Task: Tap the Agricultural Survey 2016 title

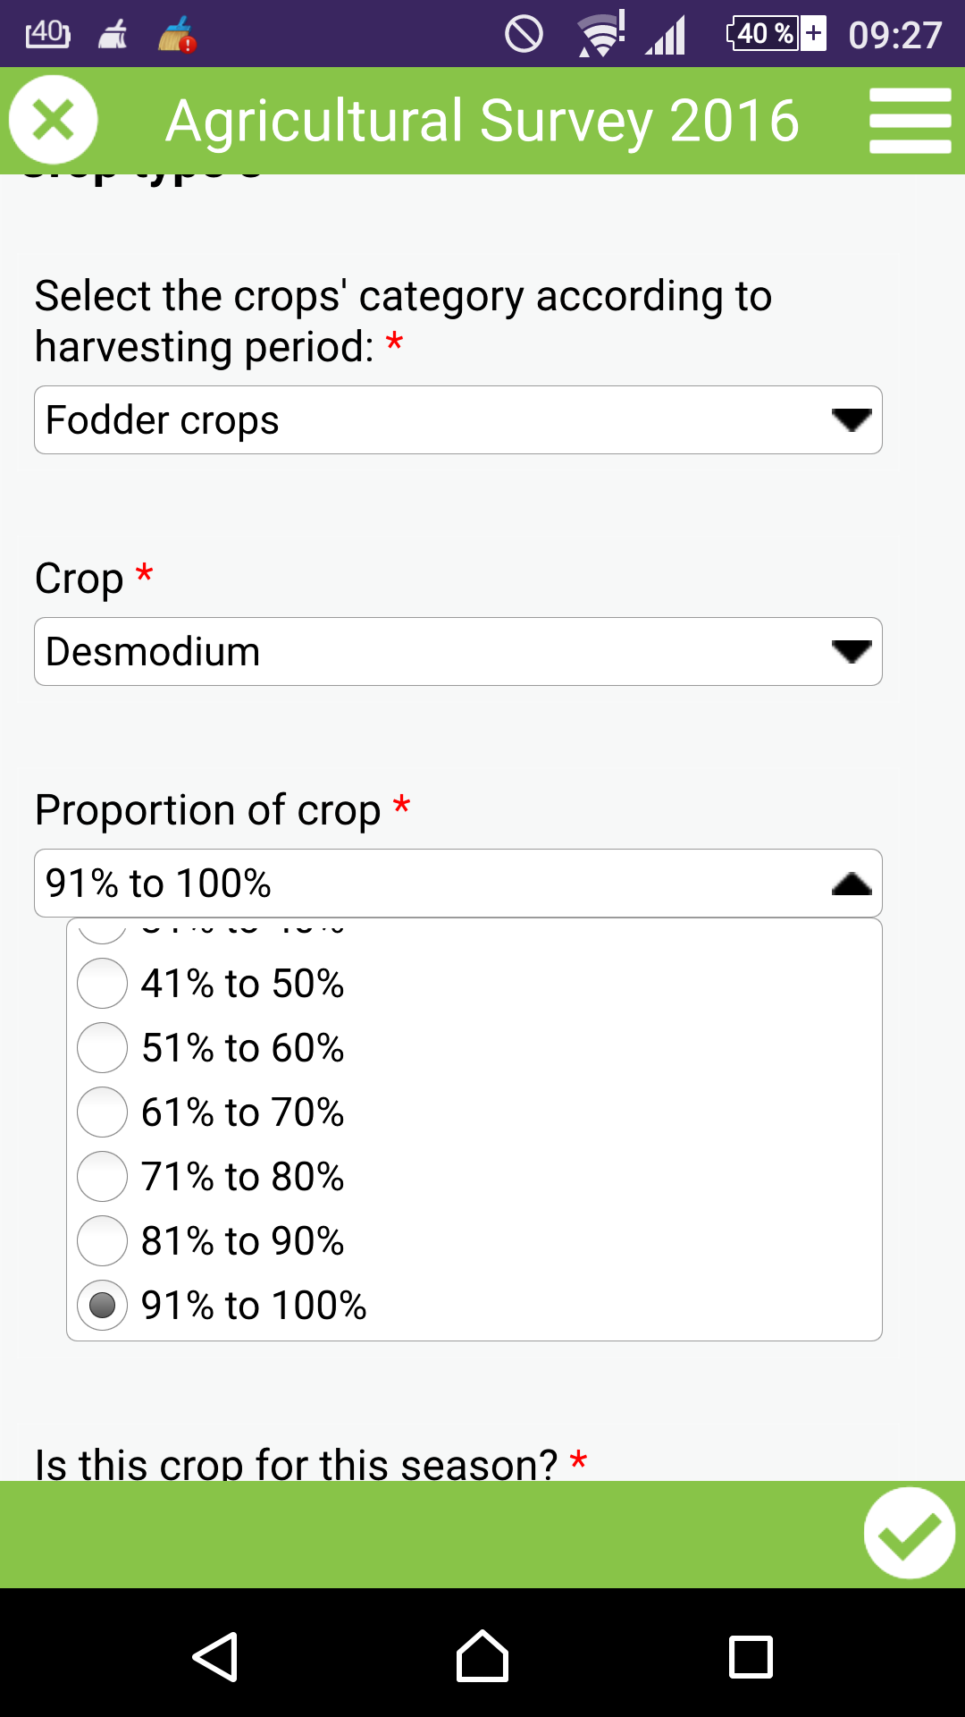Action: pyautogui.click(x=482, y=121)
